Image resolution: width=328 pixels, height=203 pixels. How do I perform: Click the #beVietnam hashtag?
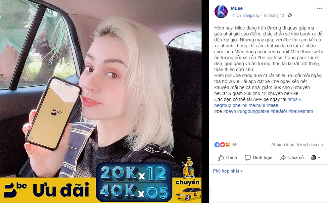[301, 111]
